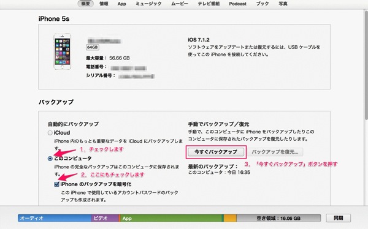This screenshot has width=368, height=229.
Task: Click the purple ビデオ storage segment
Action: [x=105, y=218]
